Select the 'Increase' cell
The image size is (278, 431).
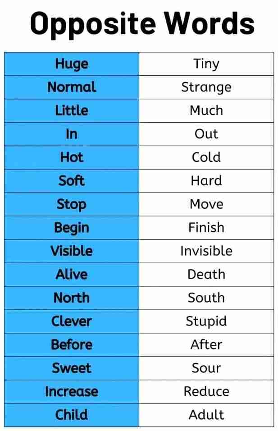[x=72, y=392]
